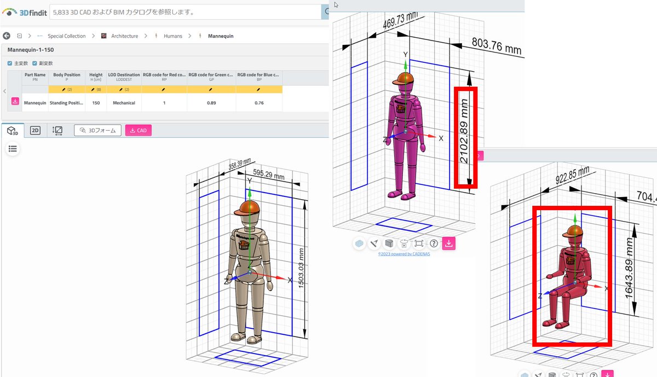Viewport: 657px width, 377px height.
Task: Click the download icon next to Mannequin row
Action: pos(15,101)
